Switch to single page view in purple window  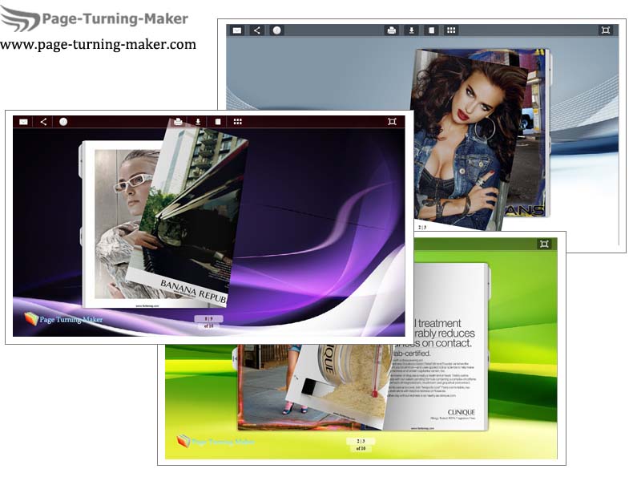pos(218,122)
